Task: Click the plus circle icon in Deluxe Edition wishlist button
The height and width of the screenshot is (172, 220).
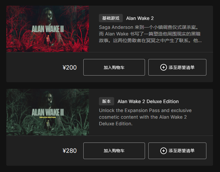Action: (x=164, y=151)
